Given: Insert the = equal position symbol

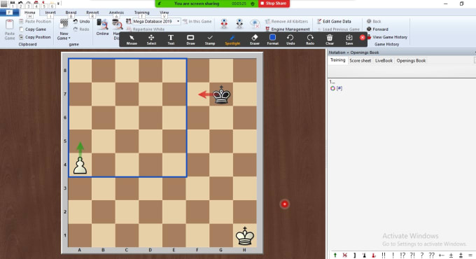Looking at the screenshot, I should point(470,255).
